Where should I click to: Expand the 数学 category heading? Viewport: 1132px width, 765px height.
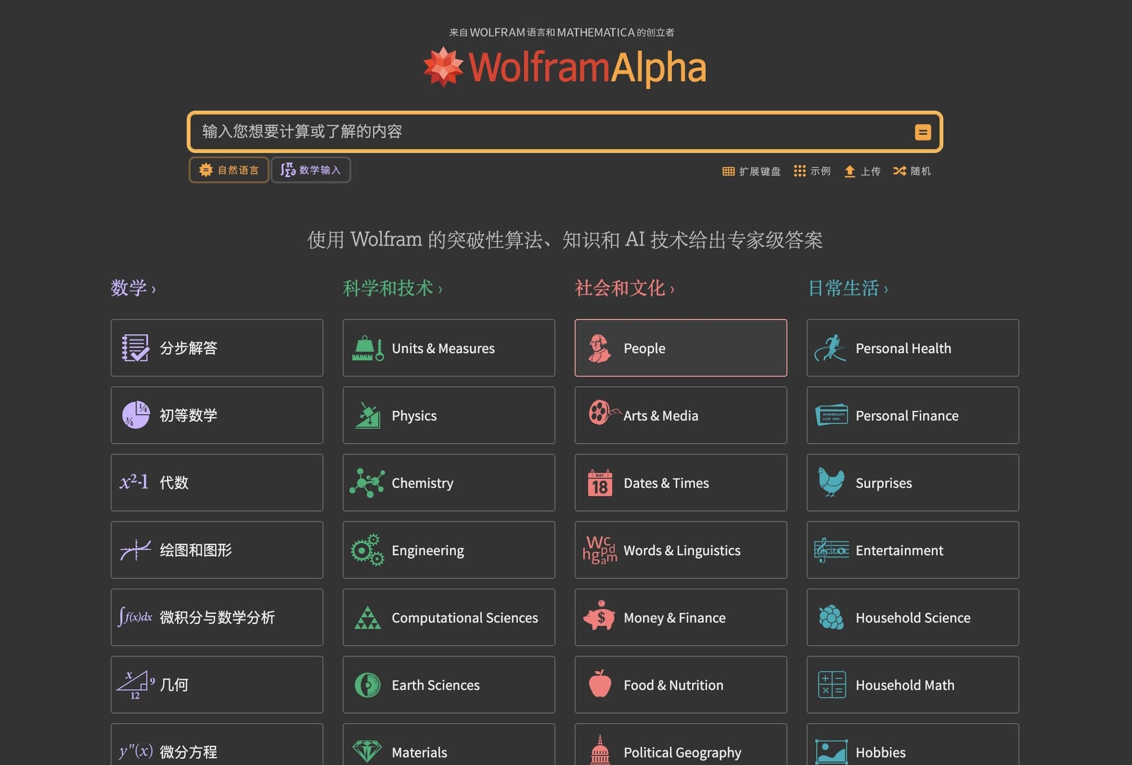coord(133,288)
